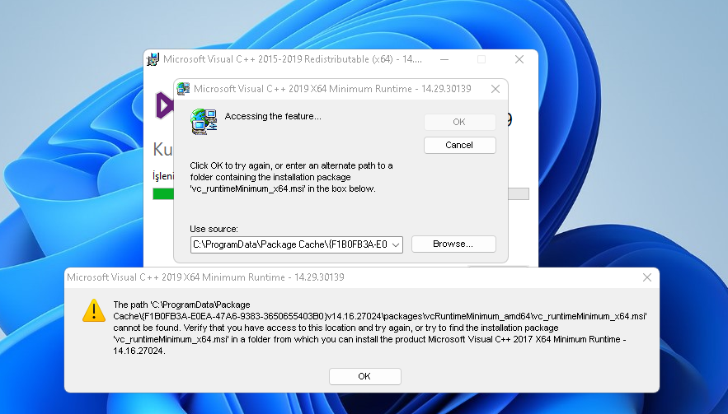728x414 pixels.
Task: Close the path-not-found error message box
Action: coord(646,277)
